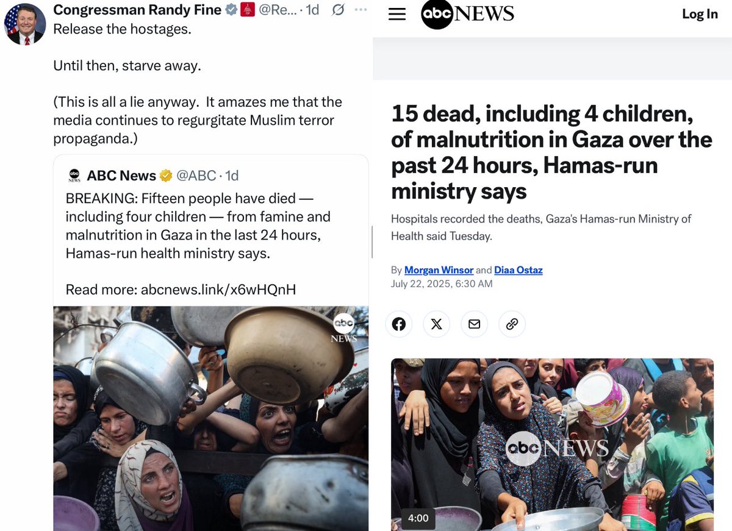This screenshot has width=732, height=531.
Task: Open the abcnews.link/x6wHQnH link
Action: [x=218, y=289]
